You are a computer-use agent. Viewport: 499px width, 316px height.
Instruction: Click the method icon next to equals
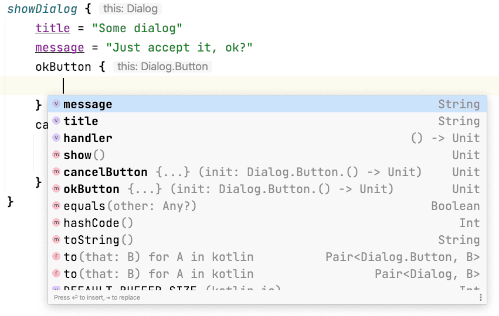coord(56,206)
